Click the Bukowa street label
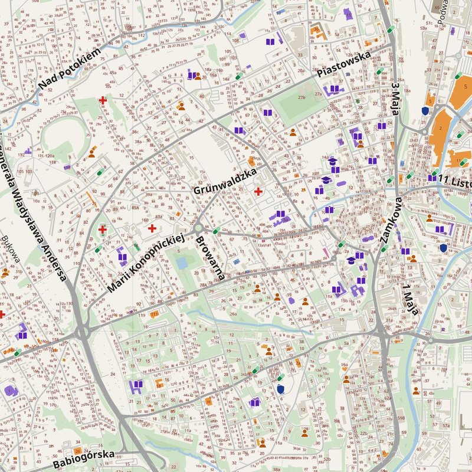 11,249
